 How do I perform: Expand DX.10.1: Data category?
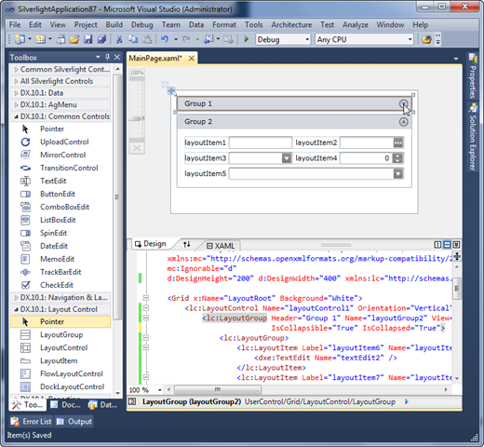[x=16, y=93]
